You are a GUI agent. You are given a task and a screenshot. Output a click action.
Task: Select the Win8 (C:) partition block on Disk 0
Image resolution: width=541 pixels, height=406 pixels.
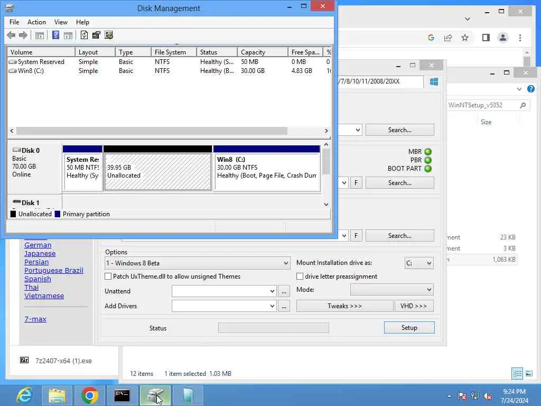tap(267, 168)
